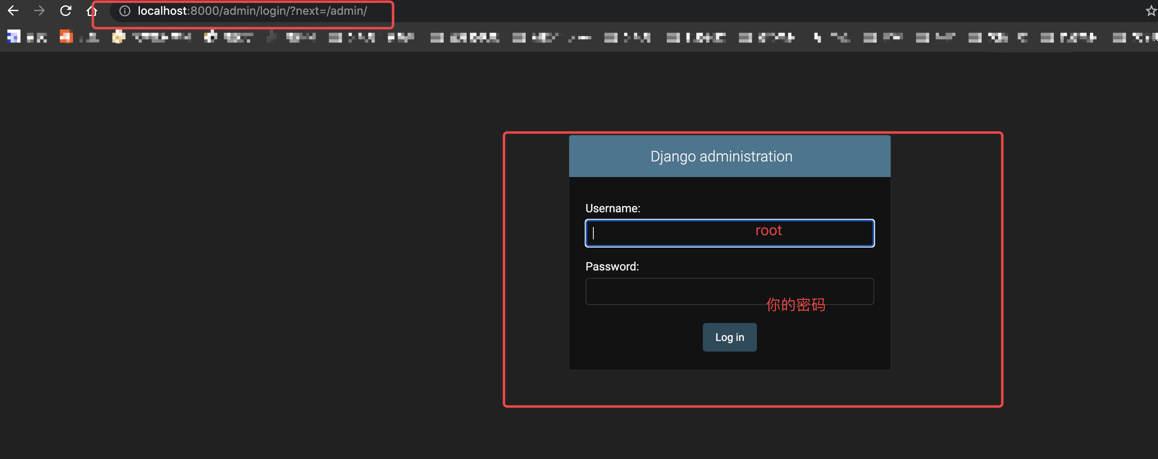This screenshot has height=459, width=1158.
Task: Open the first folder bookmark in bookmarks bar
Action: [335, 38]
